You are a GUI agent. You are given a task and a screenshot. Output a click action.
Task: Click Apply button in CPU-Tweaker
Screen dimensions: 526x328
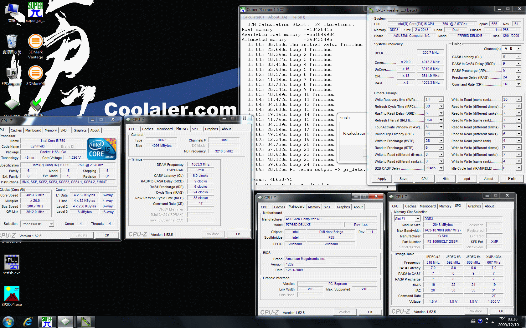click(382, 179)
